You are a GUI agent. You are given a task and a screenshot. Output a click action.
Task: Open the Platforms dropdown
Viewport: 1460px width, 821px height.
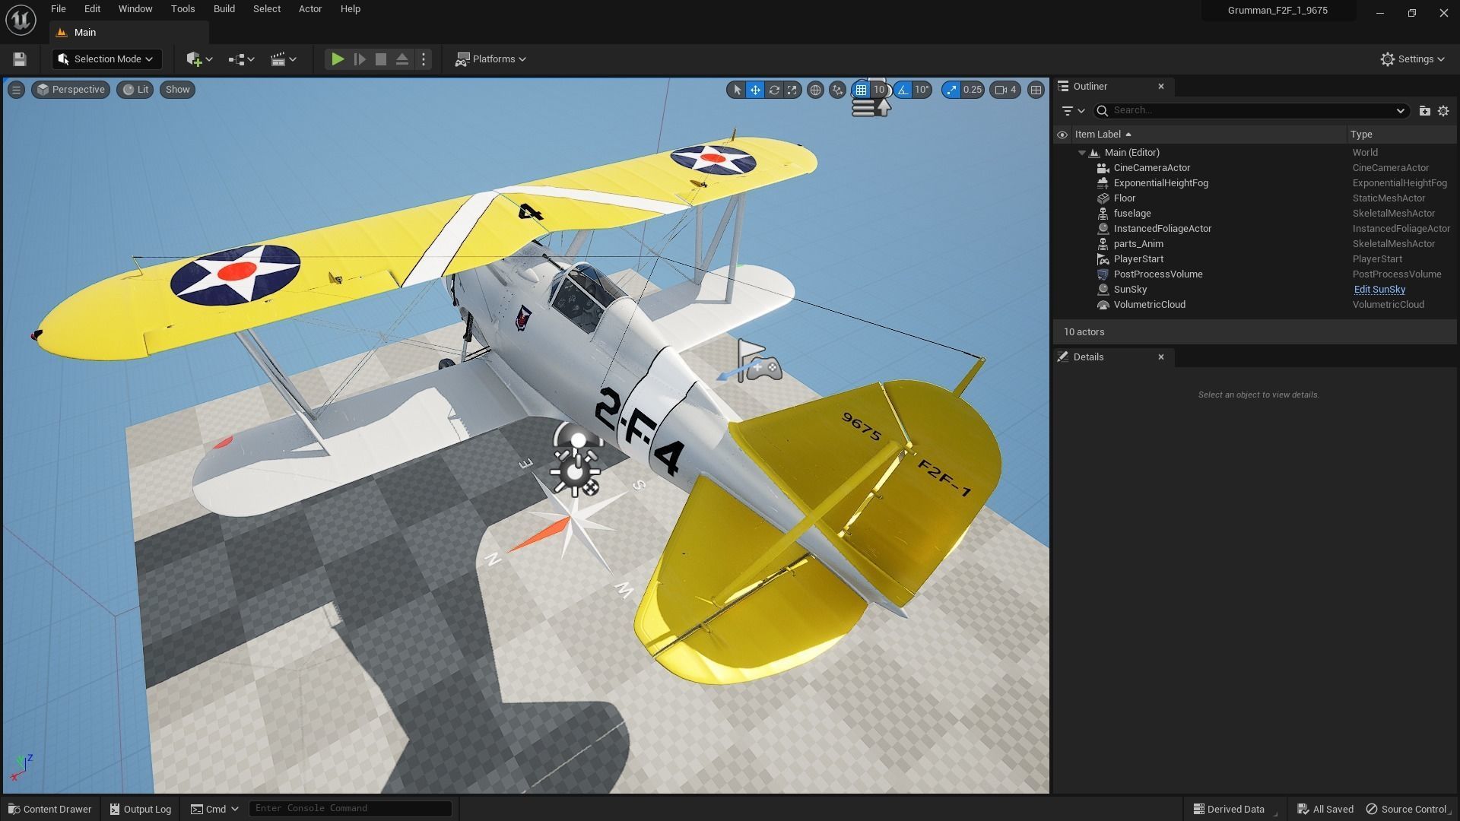tap(490, 59)
